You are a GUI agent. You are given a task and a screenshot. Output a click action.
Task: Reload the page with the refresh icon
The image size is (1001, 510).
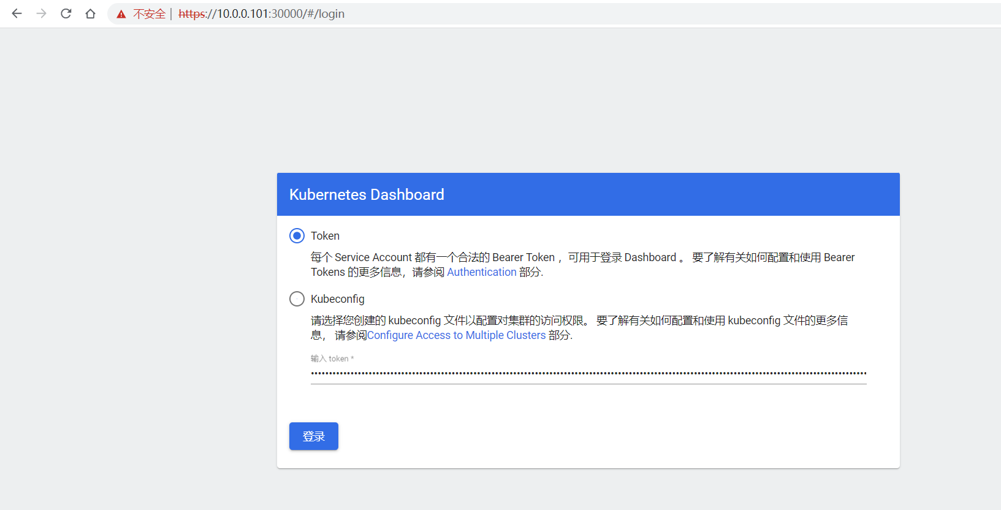click(66, 13)
